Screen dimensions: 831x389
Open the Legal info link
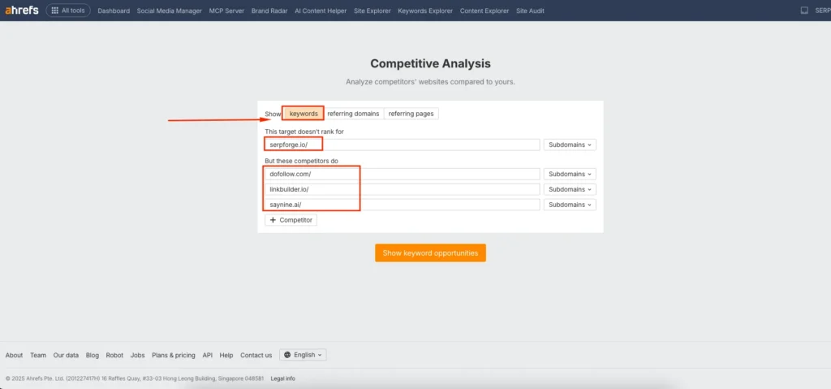(x=283, y=378)
